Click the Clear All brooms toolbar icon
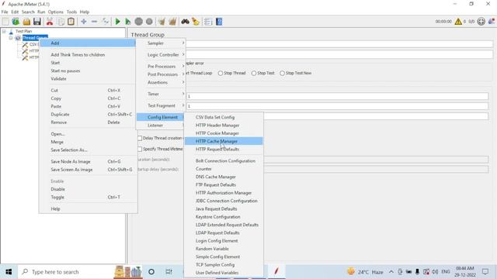 tap(172, 22)
